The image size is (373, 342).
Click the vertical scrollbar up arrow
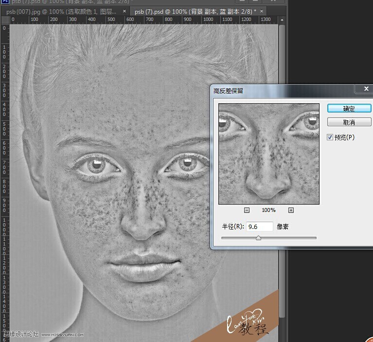[x=282, y=20]
